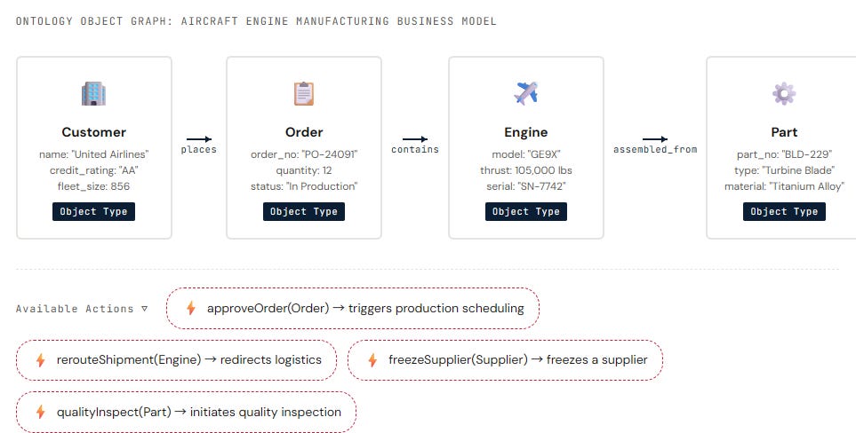Click the lightning bolt beside rerouteShipment
The height and width of the screenshot is (433, 856).
40,360
